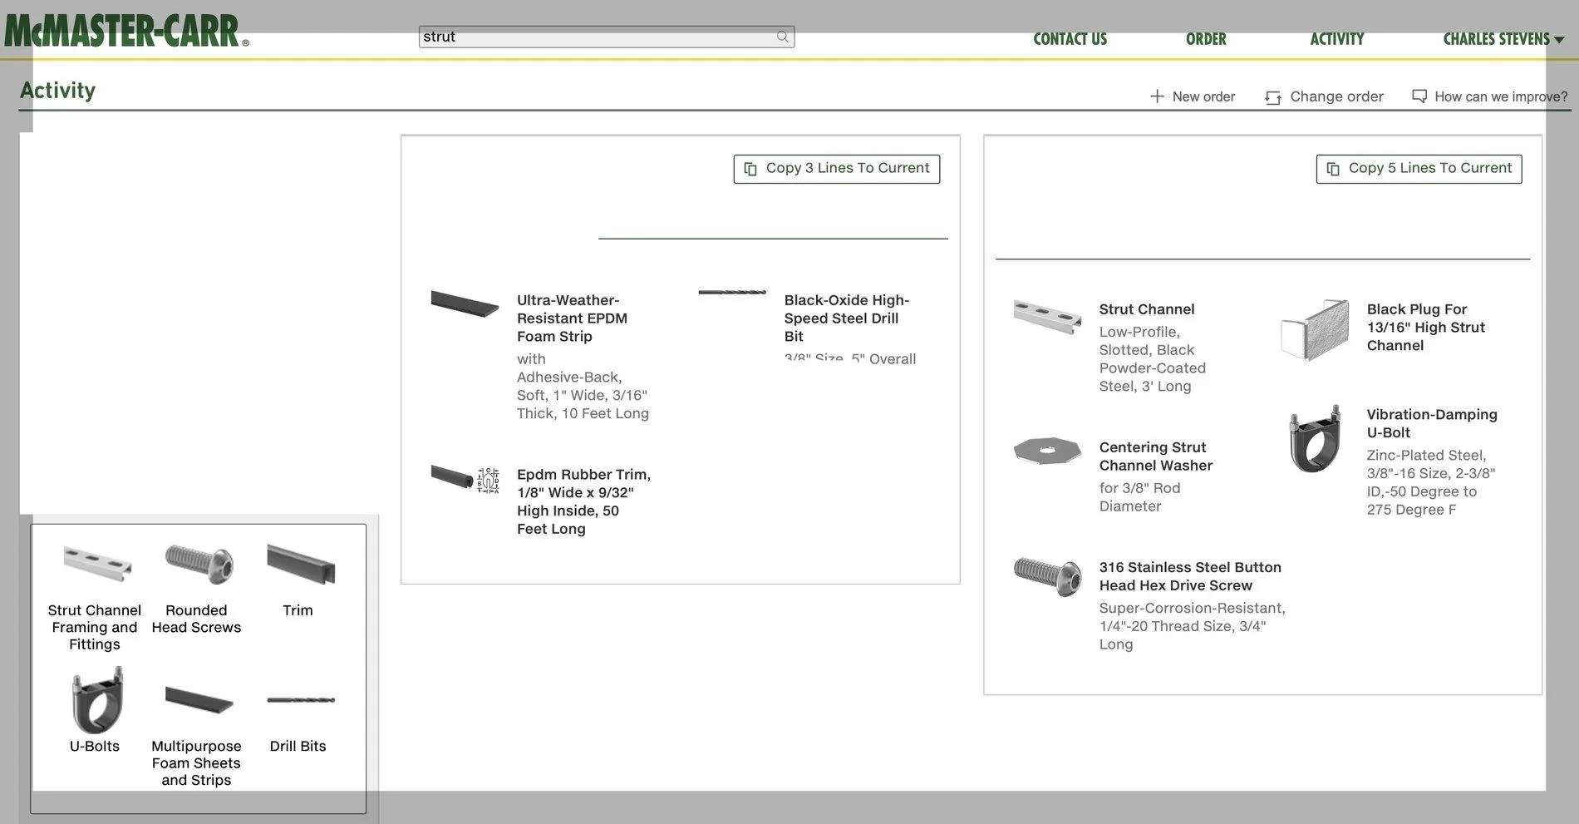
Task: Expand the Charles Stevens account dropdown
Action: click(x=1503, y=39)
